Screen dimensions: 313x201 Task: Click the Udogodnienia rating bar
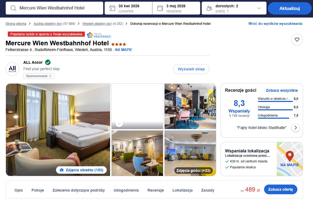tap(278, 118)
